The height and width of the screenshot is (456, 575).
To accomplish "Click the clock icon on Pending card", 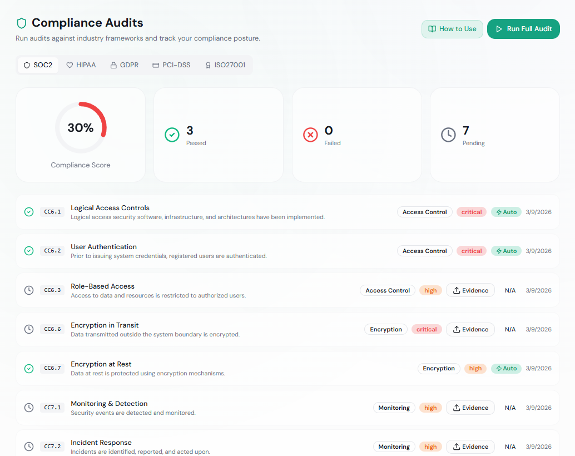I will click(448, 135).
